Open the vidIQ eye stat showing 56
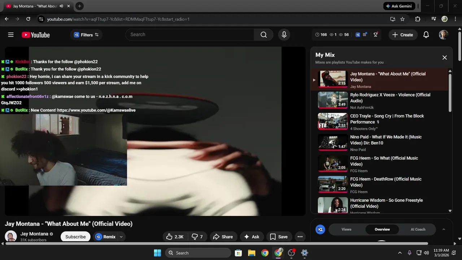The image size is (462, 260). click(x=344, y=35)
